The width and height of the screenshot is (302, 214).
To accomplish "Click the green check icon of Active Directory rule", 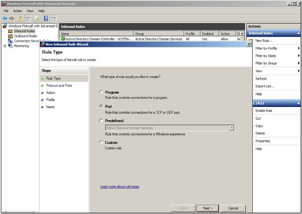I will [63, 39].
